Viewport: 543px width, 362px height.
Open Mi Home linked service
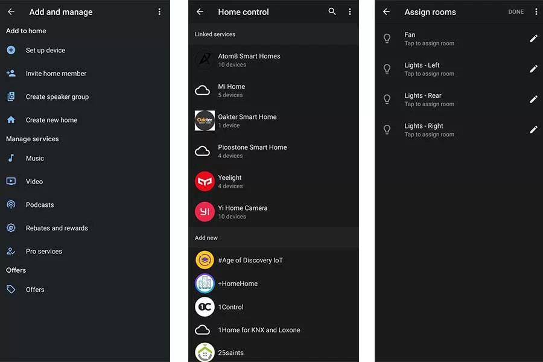[273, 91]
